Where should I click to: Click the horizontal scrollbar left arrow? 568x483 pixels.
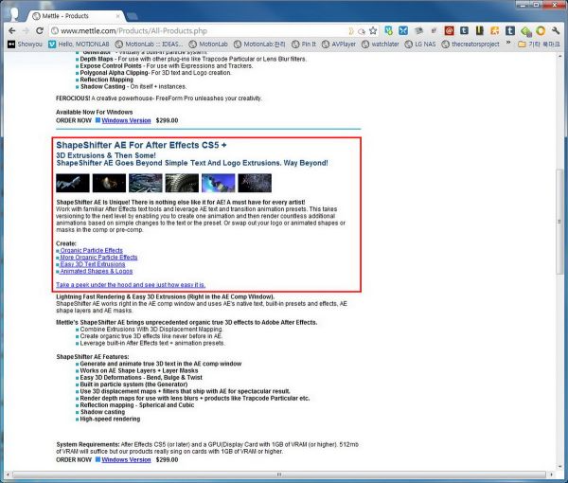pos(8,474)
